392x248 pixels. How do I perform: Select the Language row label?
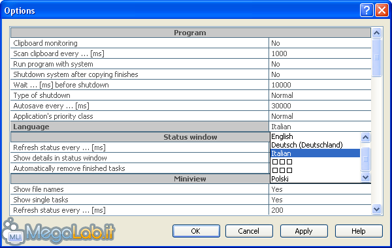[x=140, y=127]
